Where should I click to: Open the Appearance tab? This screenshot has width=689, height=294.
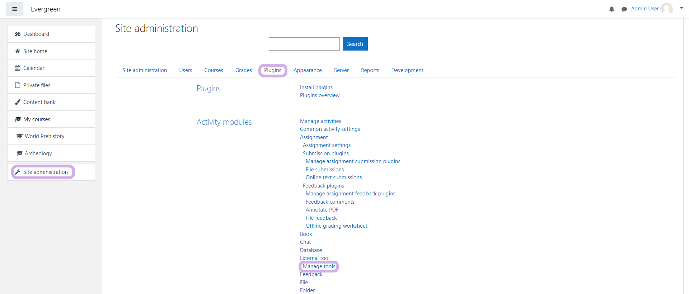pyautogui.click(x=307, y=70)
